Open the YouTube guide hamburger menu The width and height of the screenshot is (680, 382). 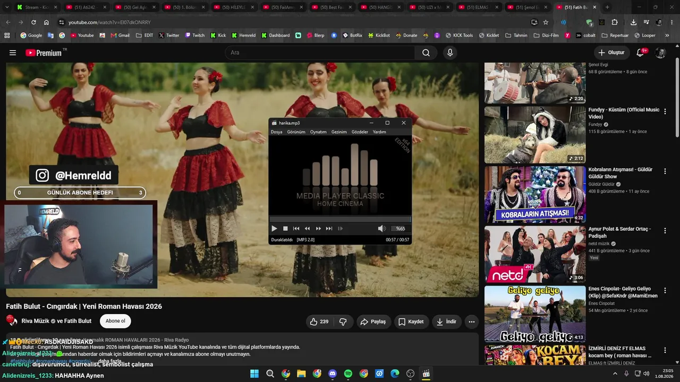tap(13, 53)
